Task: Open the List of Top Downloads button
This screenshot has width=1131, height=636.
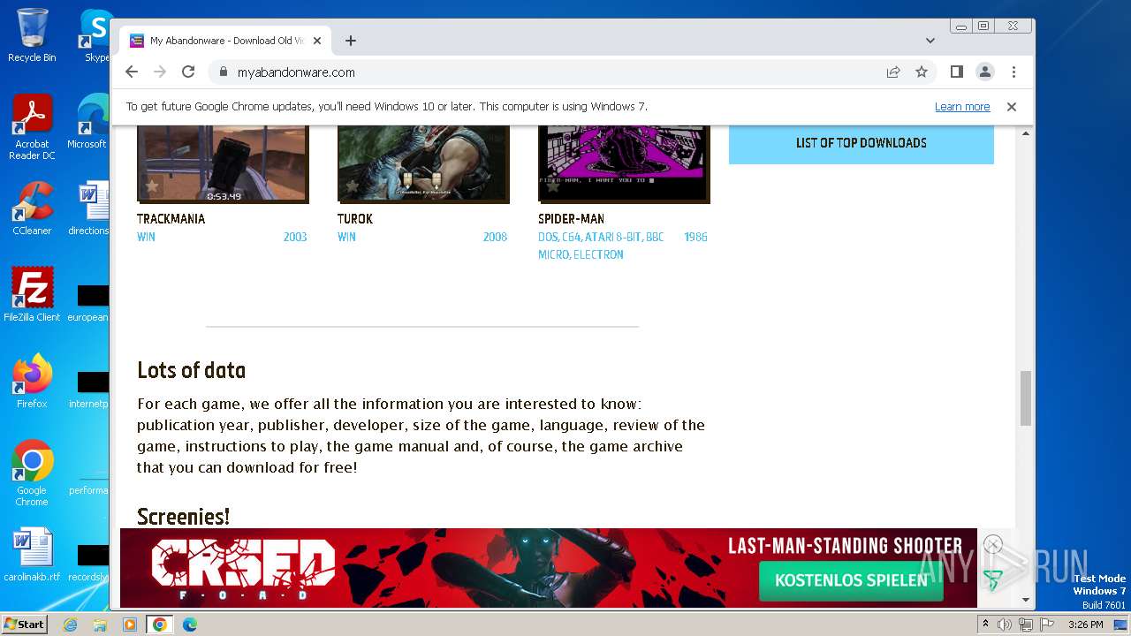Action: pos(862,143)
